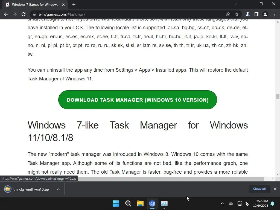Toggle the Chrome side panel
Image resolution: width=280 pixels, height=210 pixels.
tap(256, 14)
